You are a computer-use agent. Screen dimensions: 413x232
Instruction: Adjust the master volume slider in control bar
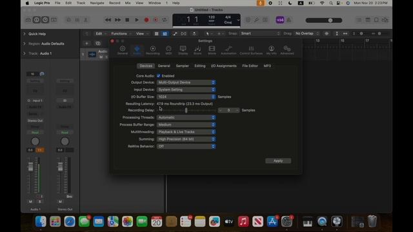pos(324,20)
